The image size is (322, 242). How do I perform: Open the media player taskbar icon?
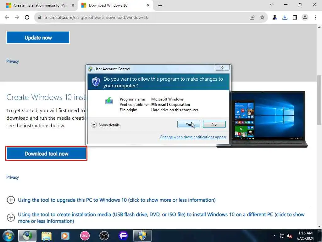tap(65, 236)
